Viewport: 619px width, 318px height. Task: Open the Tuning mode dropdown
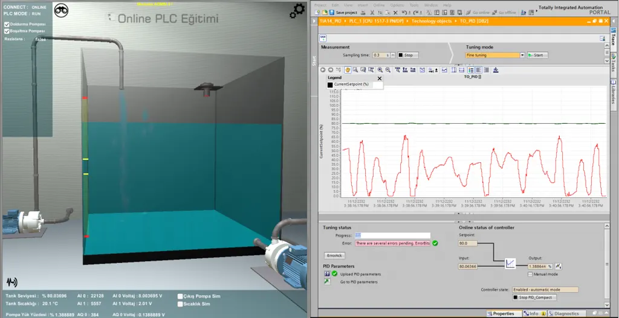(x=522, y=55)
